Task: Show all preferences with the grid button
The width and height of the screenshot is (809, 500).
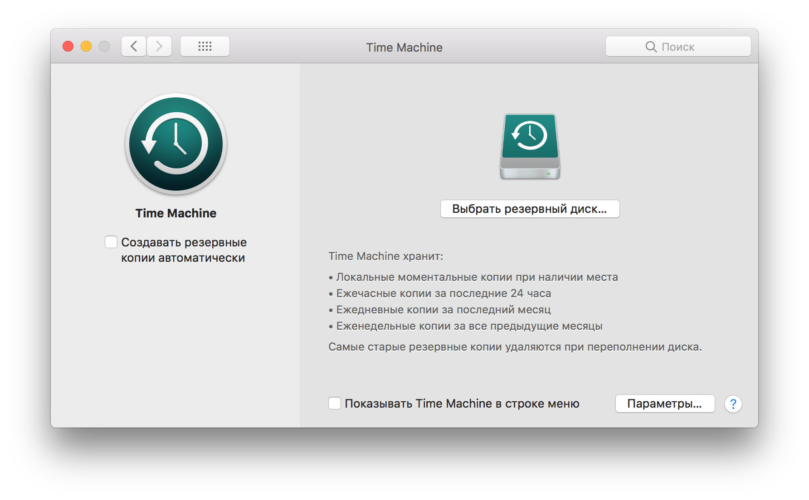Action: pyautogui.click(x=205, y=46)
